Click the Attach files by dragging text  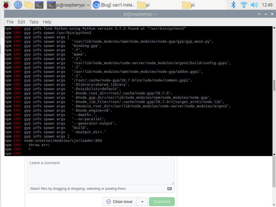(78, 188)
